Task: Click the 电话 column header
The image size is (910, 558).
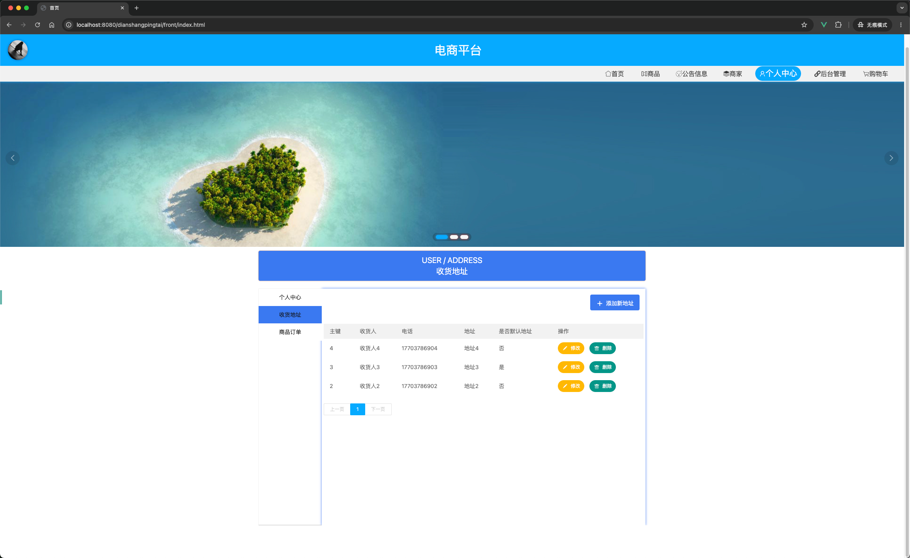Action: (x=407, y=331)
